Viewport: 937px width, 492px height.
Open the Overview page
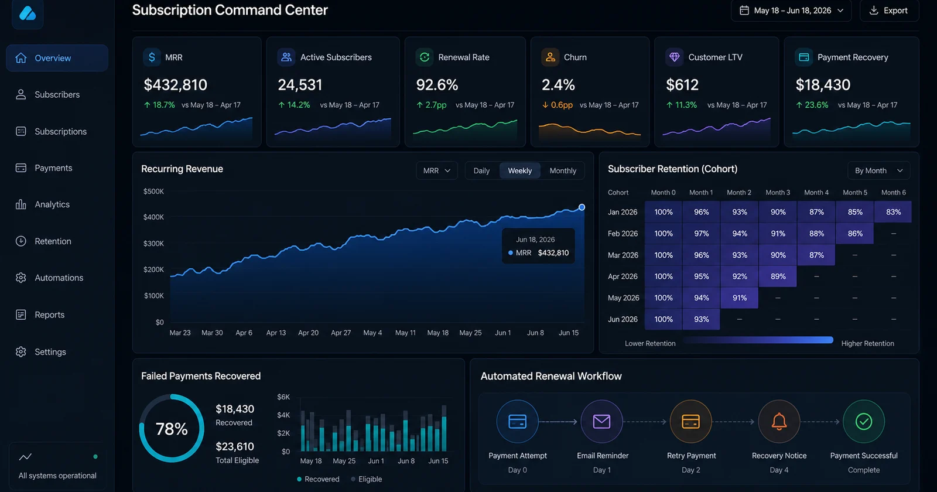[x=57, y=58]
